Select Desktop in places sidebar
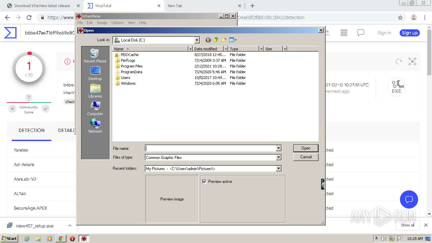432x243 pixels. (95, 74)
